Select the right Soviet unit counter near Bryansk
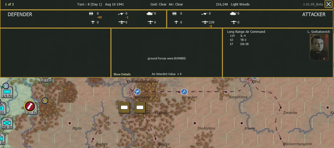Viewport: 334px width, 148px height. [140, 107]
